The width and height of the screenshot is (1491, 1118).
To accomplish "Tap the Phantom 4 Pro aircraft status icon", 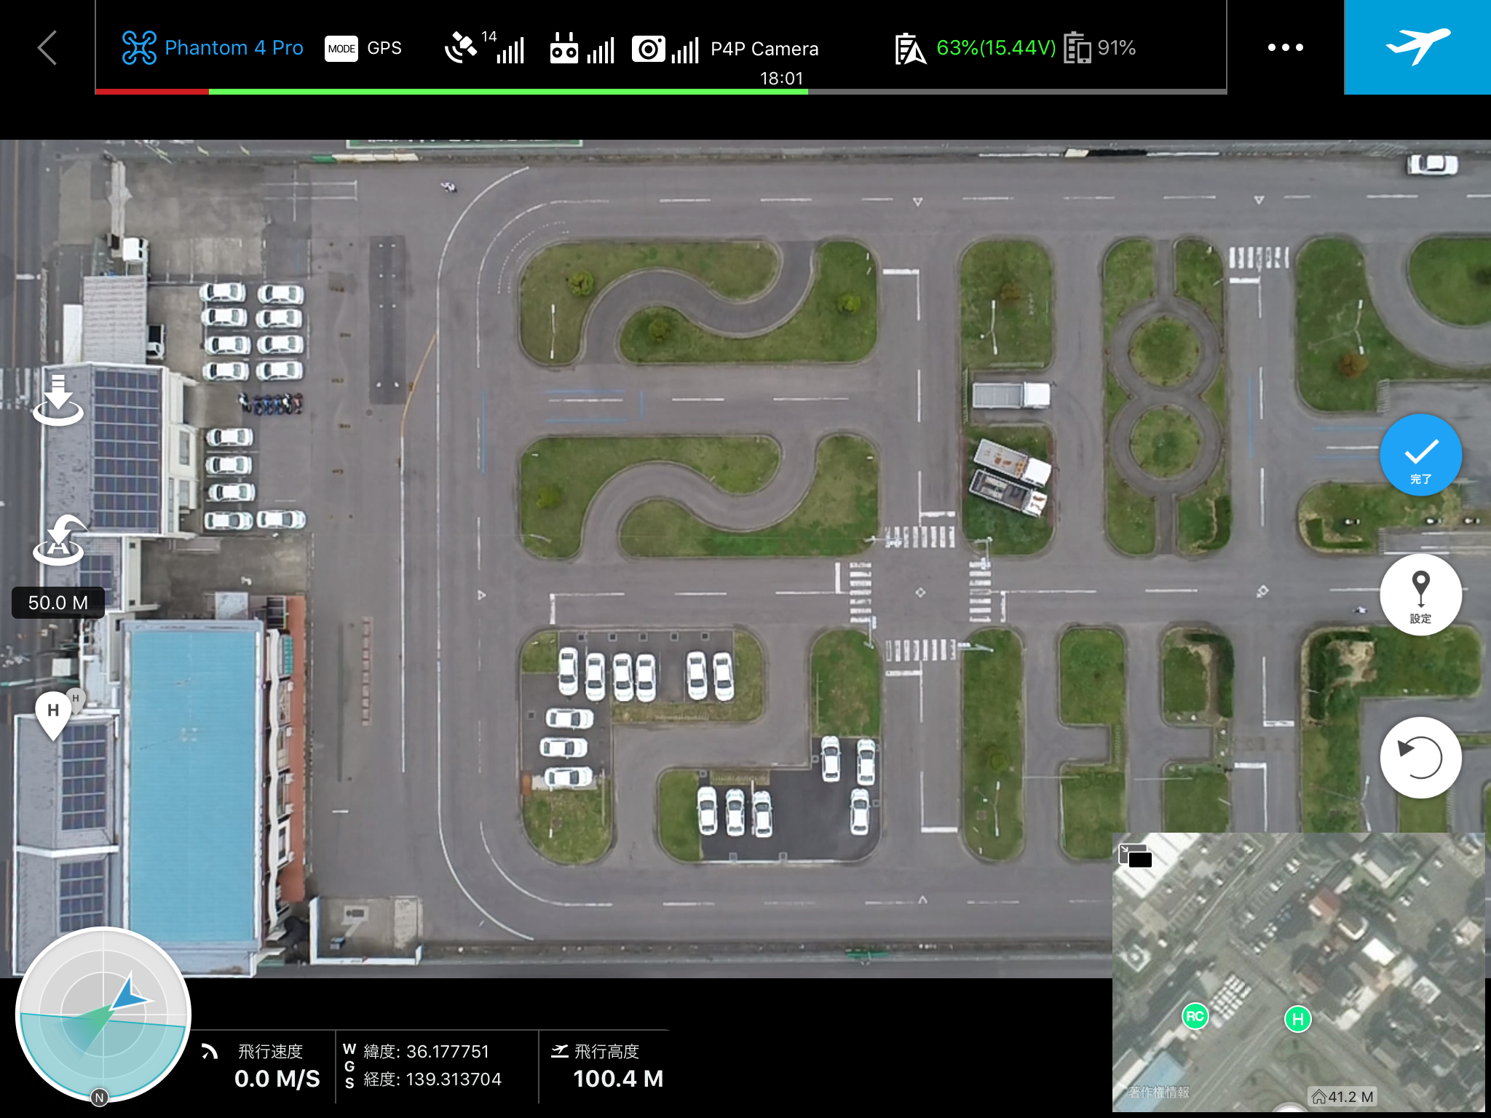I will [x=139, y=48].
